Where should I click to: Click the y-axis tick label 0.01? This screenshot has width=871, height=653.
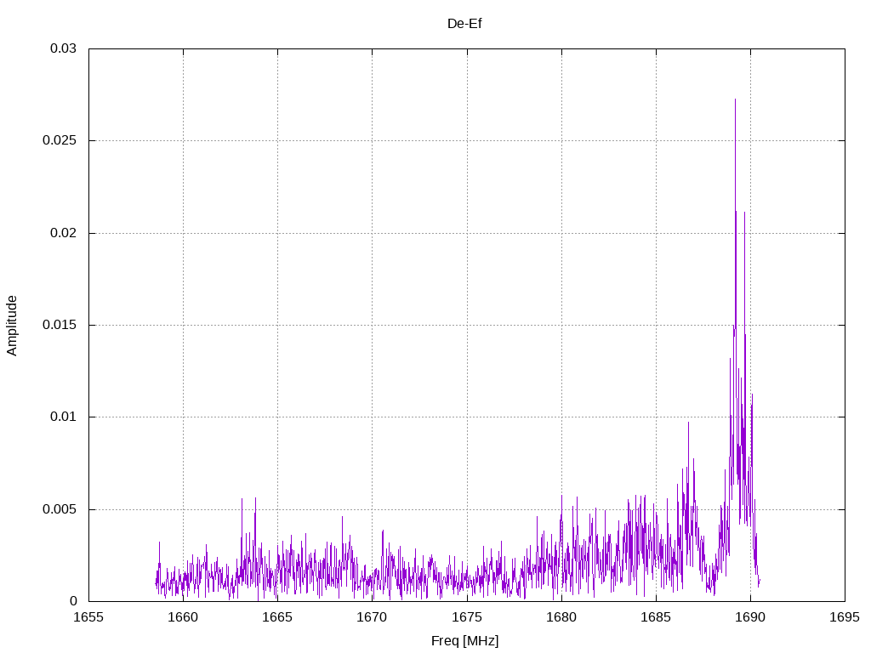[x=63, y=417]
